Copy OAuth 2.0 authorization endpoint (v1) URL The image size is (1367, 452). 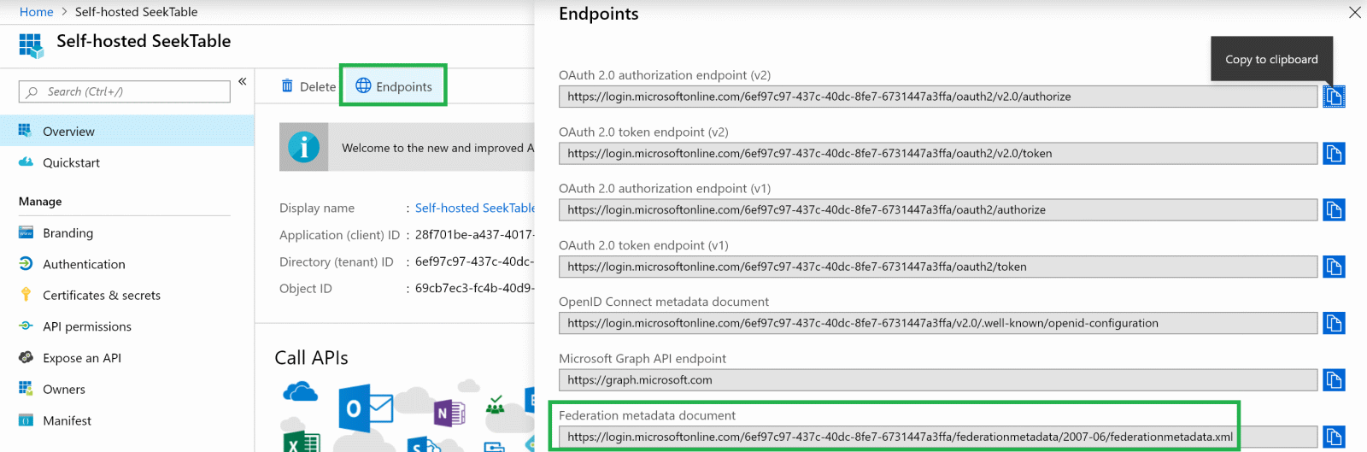coord(1334,210)
